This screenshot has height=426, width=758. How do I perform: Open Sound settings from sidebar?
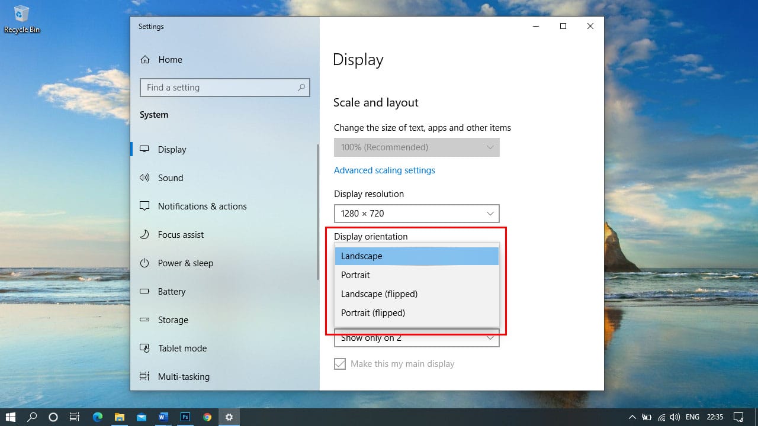(x=171, y=178)
